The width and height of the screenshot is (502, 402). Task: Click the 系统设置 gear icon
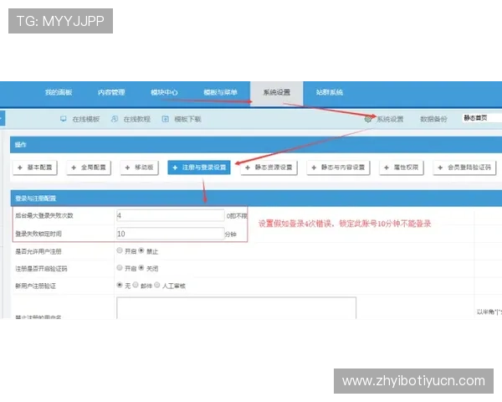(x=368, y=119)
